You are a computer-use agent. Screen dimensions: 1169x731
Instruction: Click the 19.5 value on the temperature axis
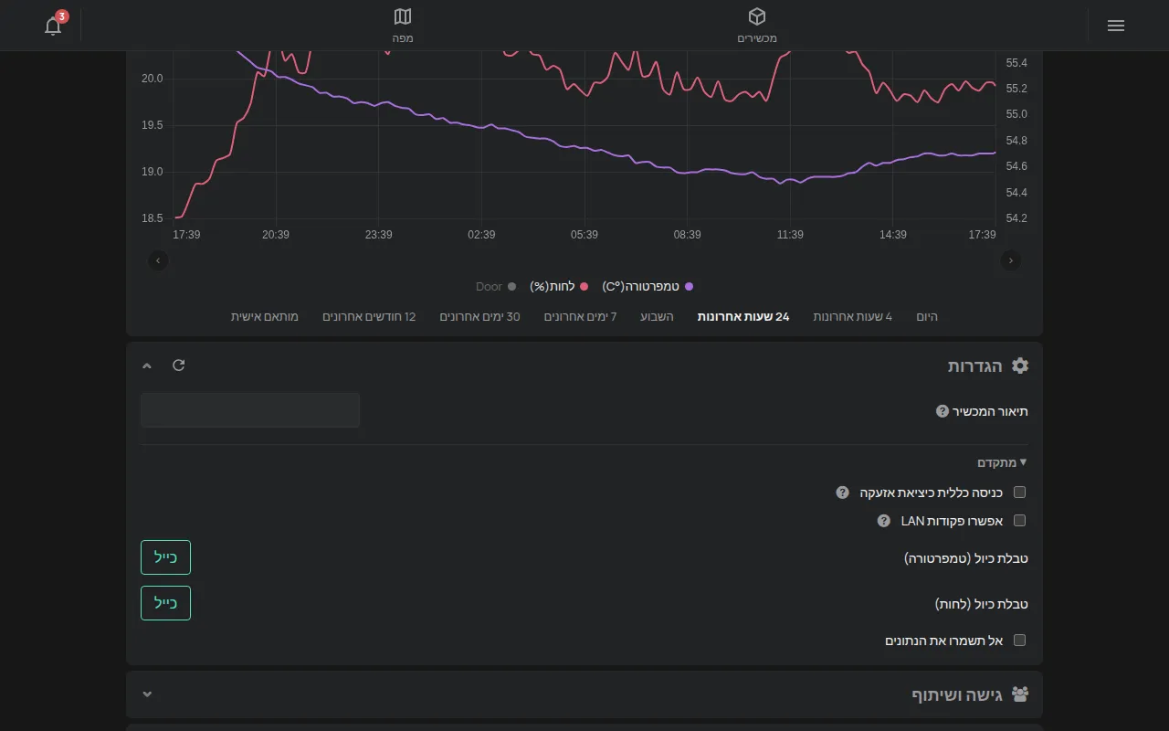152,125
